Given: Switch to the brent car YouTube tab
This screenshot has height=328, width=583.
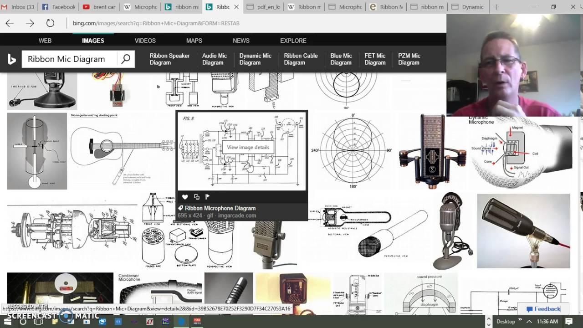Looking at the screenshot, I should click(99, 7).
